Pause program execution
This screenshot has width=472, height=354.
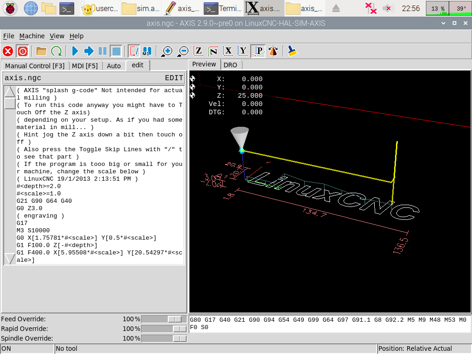[x=103, y=51]
